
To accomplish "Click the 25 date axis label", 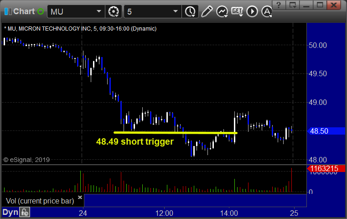I will pyautogui.click(x=294, y=213).
